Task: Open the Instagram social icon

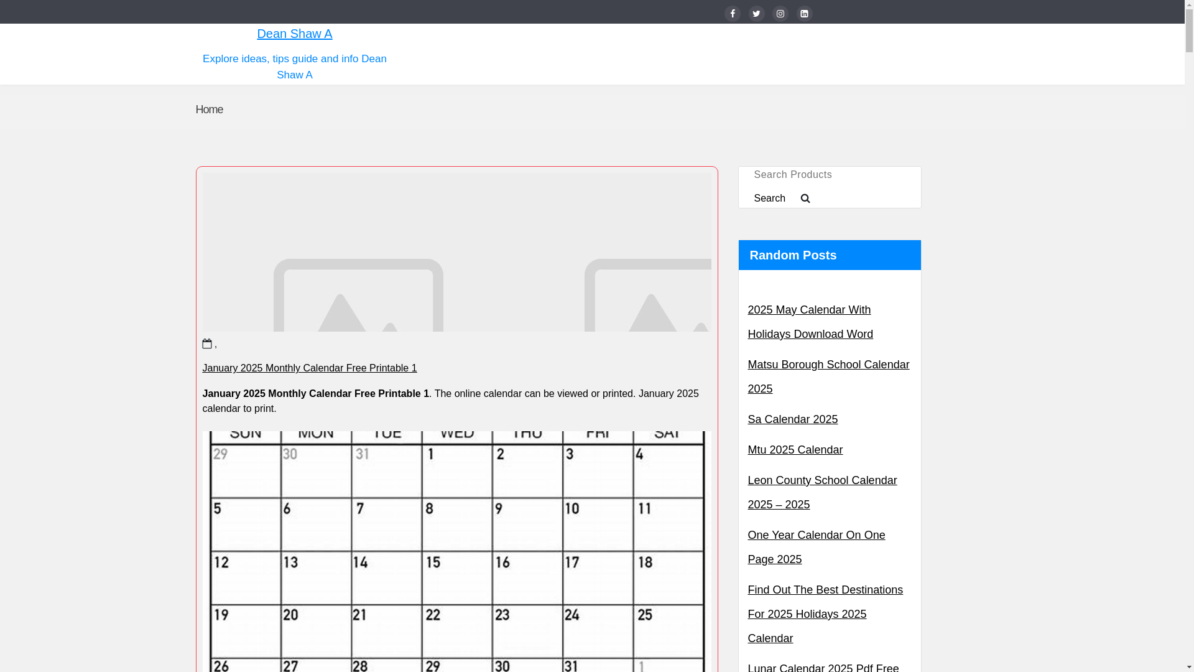Action: [780, 14]
